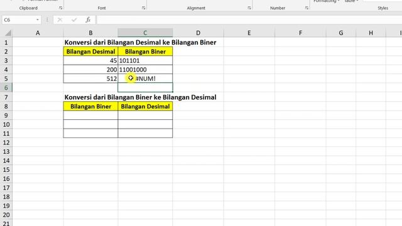Expand the Name Box dropdown arrow

pos(38,19)
